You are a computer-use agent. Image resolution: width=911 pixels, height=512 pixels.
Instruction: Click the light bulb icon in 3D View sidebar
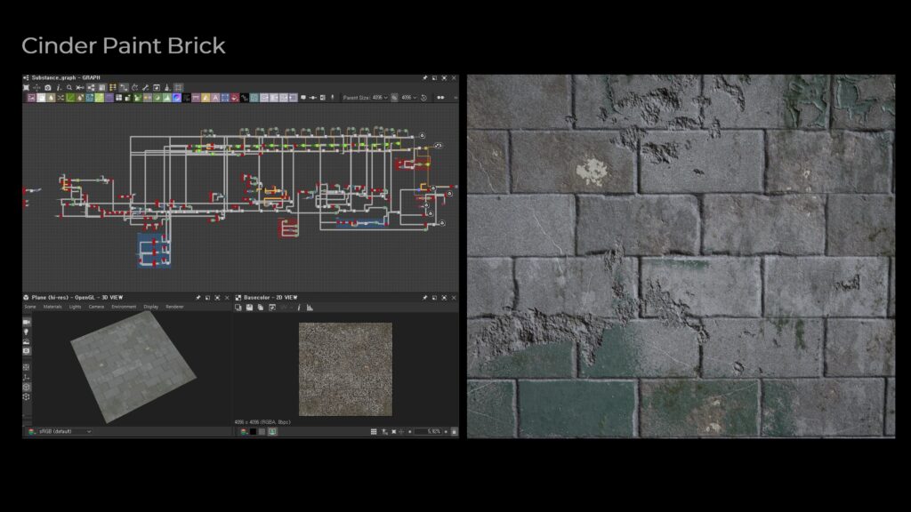(26, 332)
